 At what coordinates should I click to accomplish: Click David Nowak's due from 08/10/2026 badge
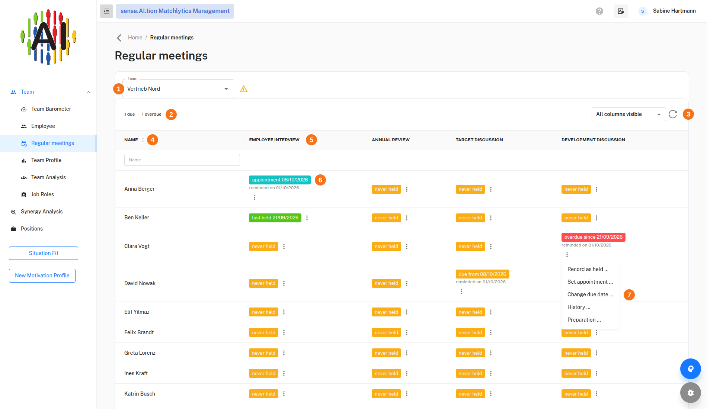click(x=482, y=274)
